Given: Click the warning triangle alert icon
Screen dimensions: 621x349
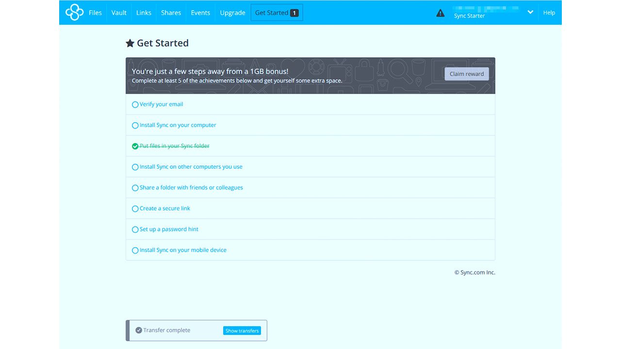Looking at the screenshot, I should pos(440,13).
